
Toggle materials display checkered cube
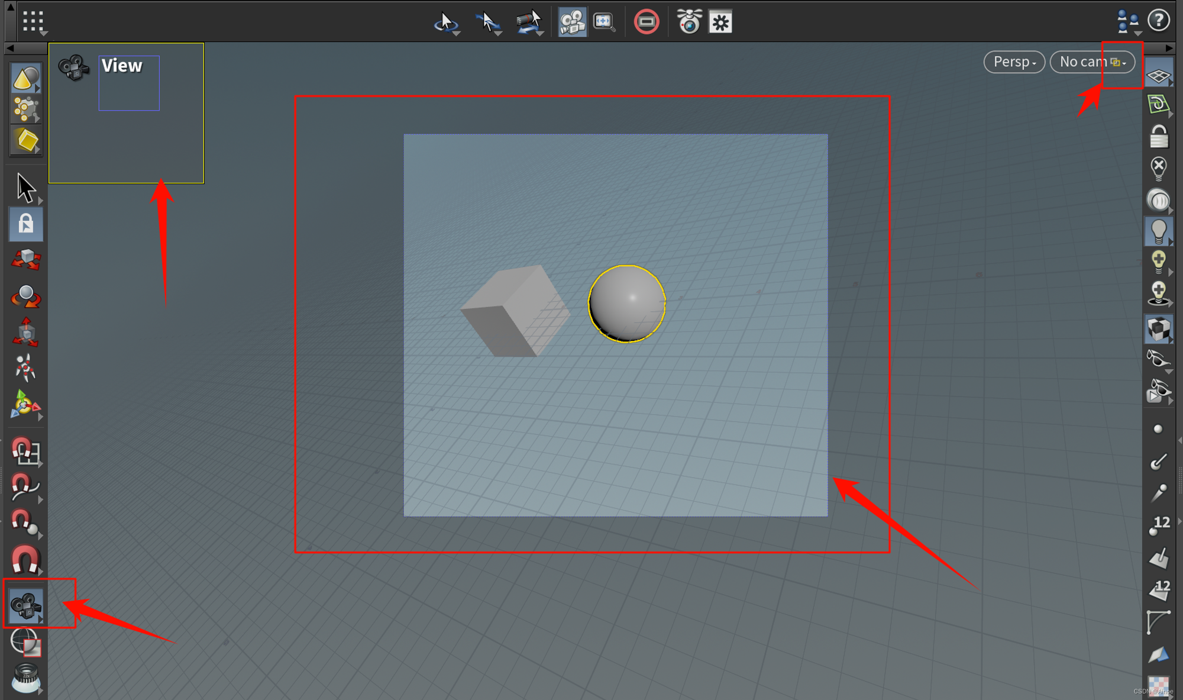click(x=1158, y=329)
